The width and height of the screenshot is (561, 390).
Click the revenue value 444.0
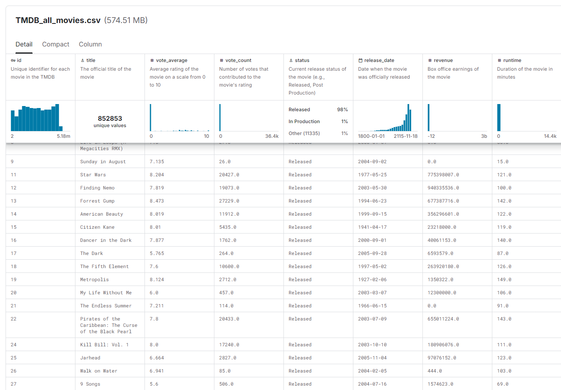coord(435,371)
